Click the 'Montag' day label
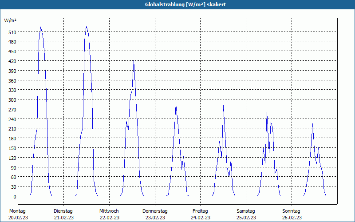355x222 pixels. coord(17,211)
